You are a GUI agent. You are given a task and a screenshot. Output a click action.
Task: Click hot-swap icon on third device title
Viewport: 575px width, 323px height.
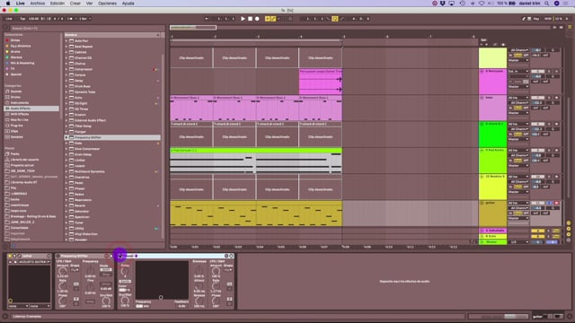pos(226,256)
